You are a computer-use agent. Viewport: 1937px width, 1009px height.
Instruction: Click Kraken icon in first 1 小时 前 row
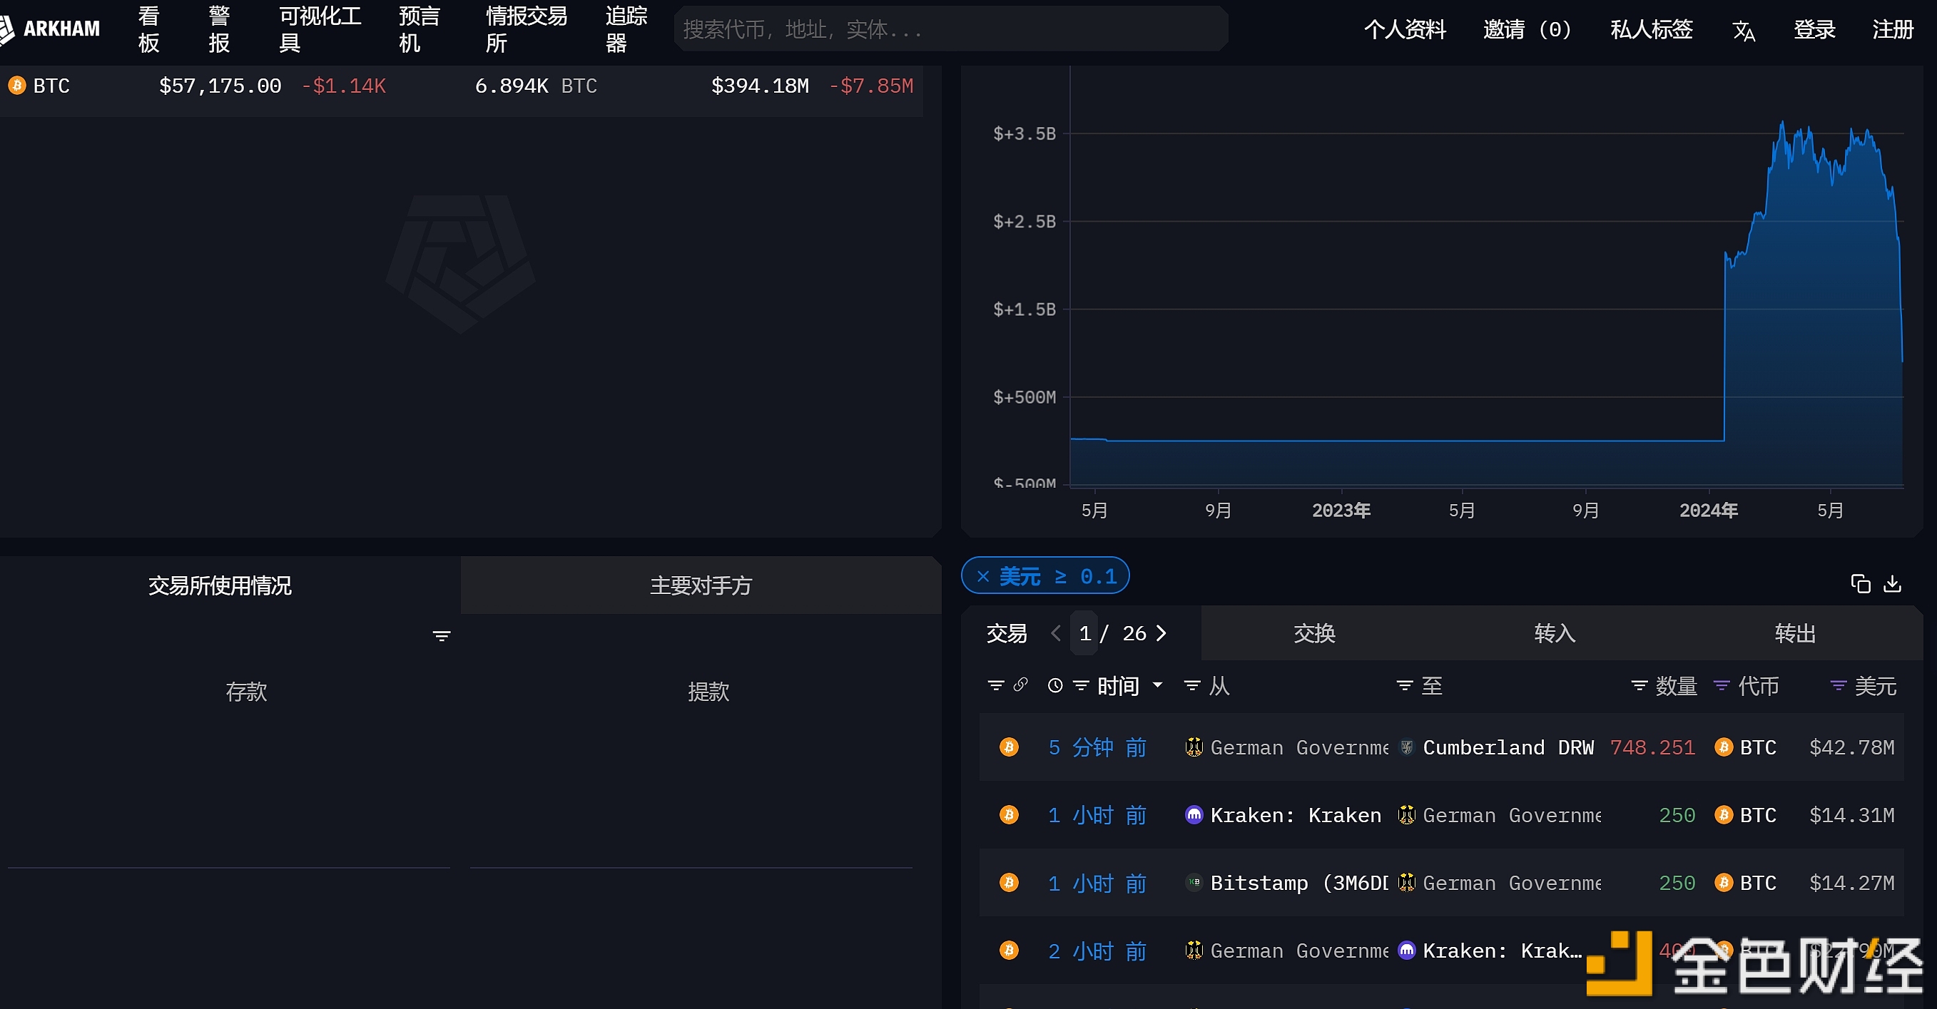(1194, 814)
